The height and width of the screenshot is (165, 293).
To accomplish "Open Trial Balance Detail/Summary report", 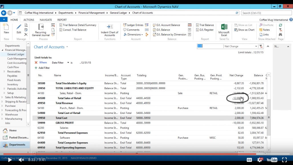I will pyautogui.click(x=78, y=25).
